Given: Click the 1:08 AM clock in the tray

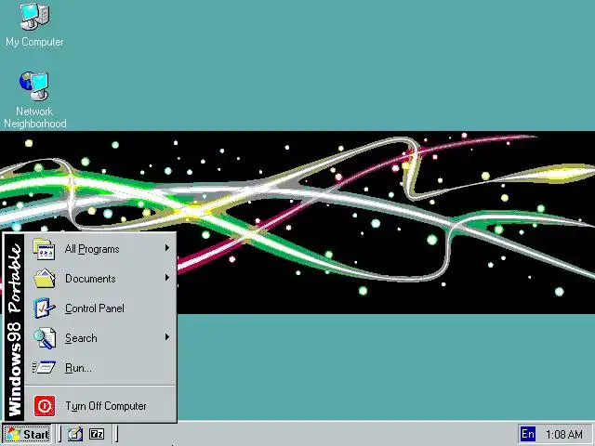Looking at the screenshot, I should tap(564, 434).
